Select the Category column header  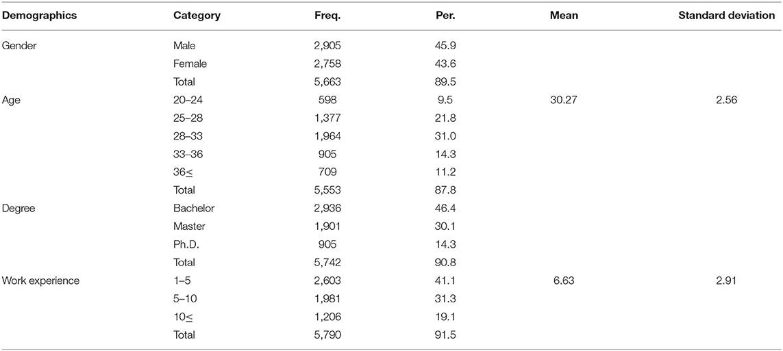pos(197,16)
